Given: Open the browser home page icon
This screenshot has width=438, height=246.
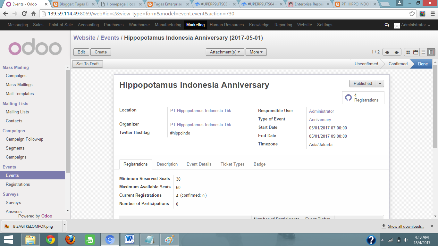Looking at the screenshot, I should tap(33, 14).
